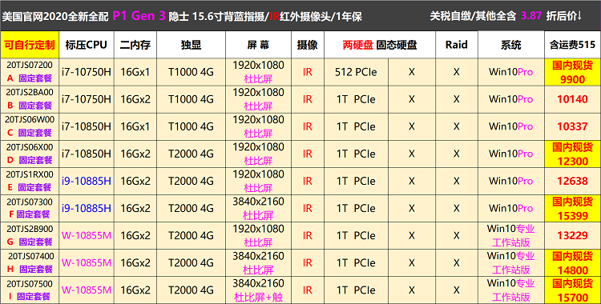
Task: Select the 10140 price for package B
Action: pos(572,99)
